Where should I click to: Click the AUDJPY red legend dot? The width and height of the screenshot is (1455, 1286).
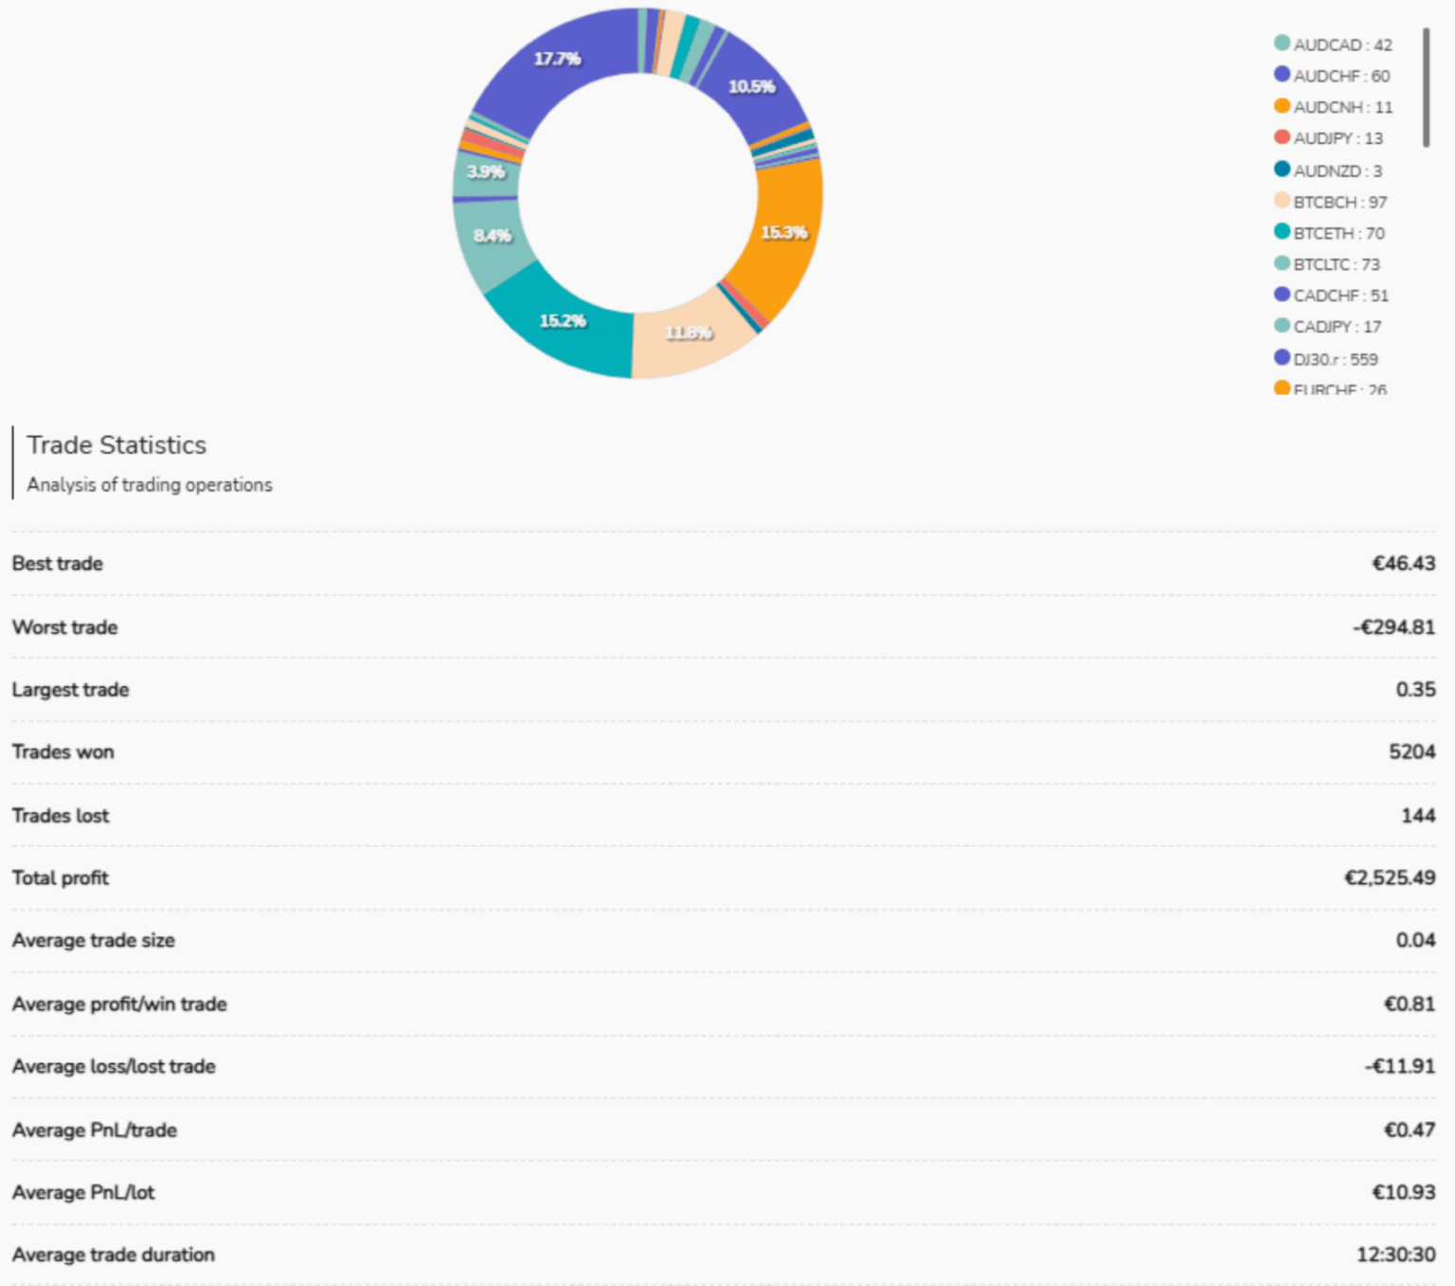pos(1284,138)
